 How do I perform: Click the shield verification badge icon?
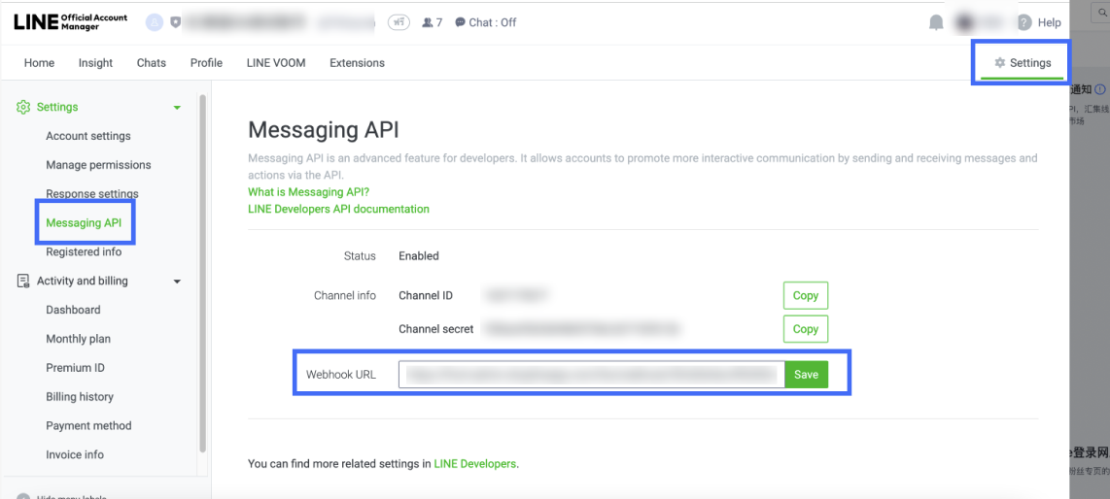tap(176, 22)
